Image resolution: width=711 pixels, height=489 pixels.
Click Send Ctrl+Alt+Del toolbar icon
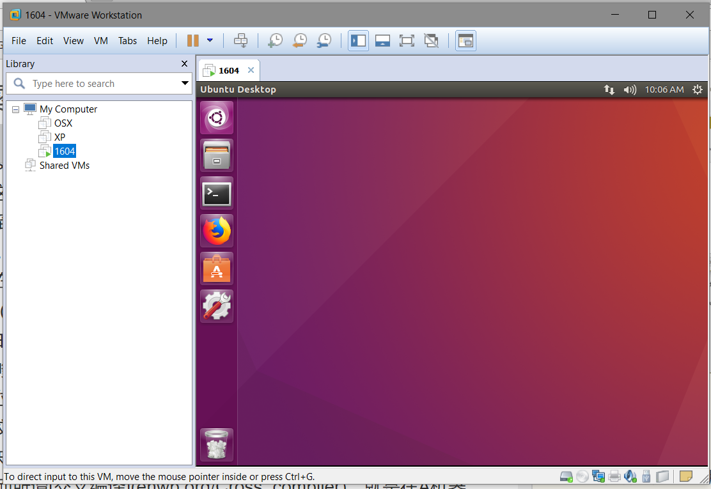pos(240,41)
